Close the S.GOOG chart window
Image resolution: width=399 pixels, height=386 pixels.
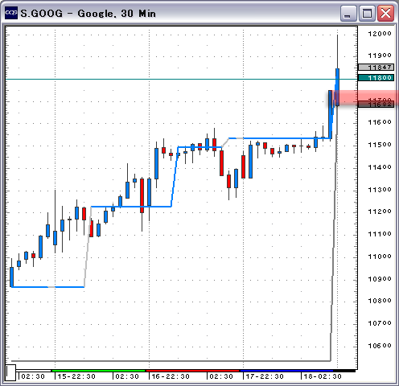coord(385,13)
